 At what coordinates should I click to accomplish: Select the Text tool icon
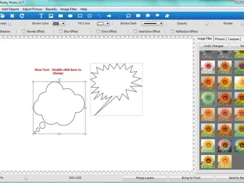(x=41, y=16)
